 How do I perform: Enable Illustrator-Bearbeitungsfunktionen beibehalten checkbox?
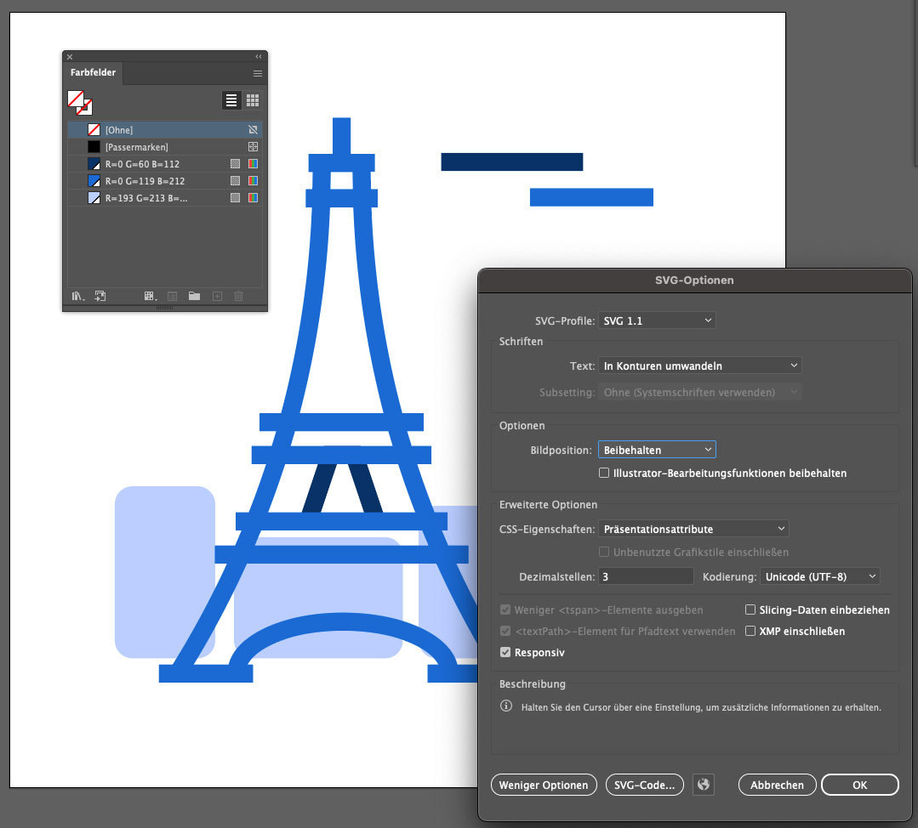pyautogui.click(x=604, y=473)
